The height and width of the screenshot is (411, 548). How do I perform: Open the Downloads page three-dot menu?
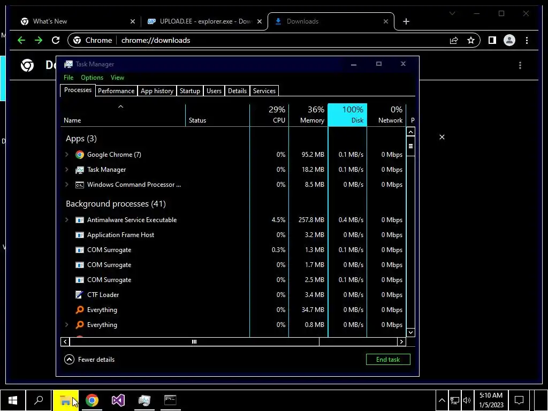pos(520,65)
